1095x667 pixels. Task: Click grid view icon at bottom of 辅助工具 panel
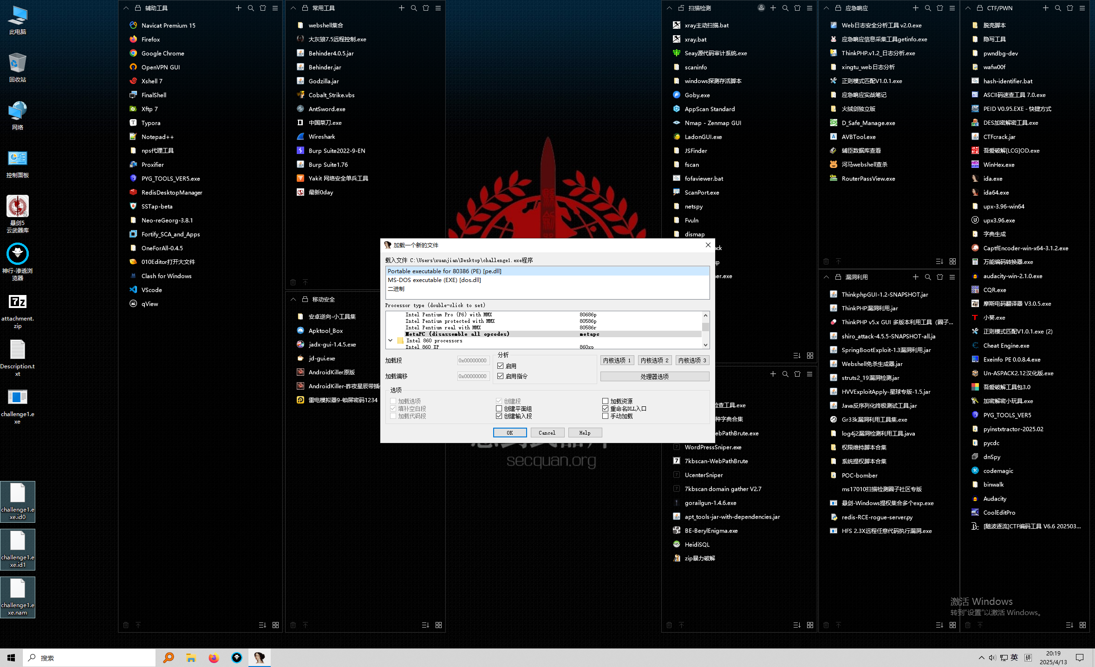click(x=275, y=625)
